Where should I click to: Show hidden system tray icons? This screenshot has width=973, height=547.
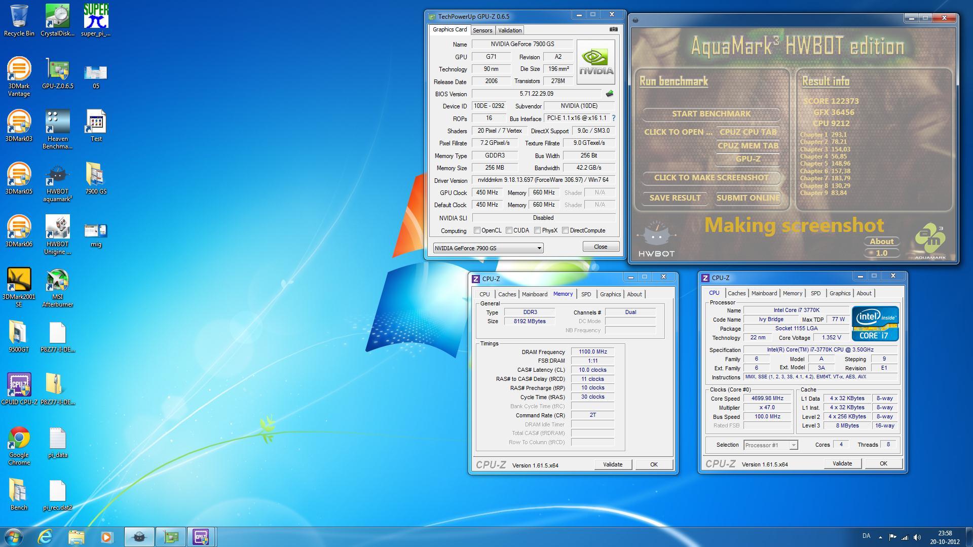tap(880, 537)
